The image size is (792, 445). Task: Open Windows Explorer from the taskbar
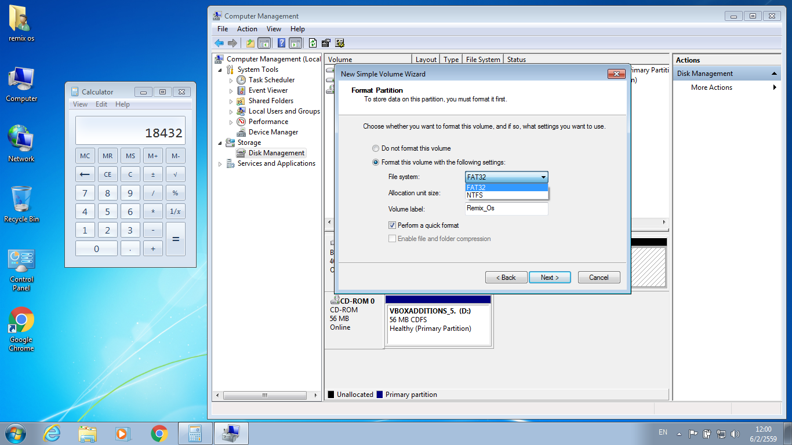[88, 433]
